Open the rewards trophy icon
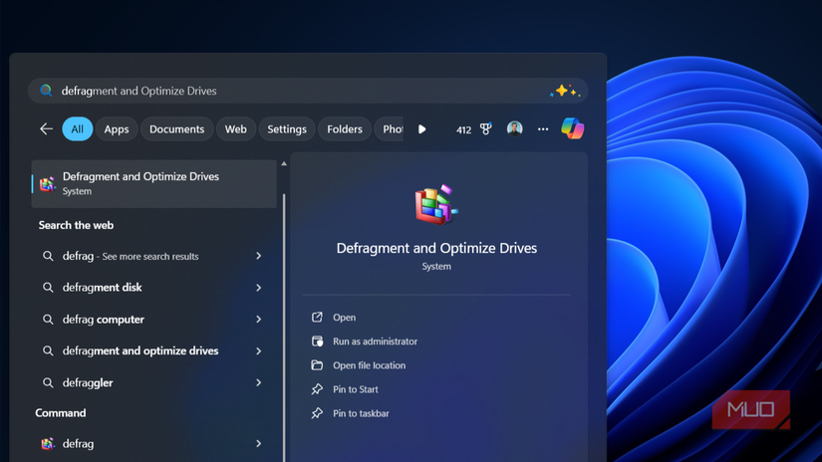 486,128
